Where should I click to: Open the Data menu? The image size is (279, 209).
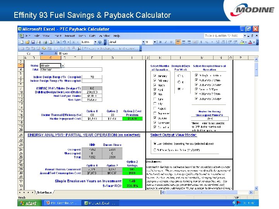[x=92, y=36]
